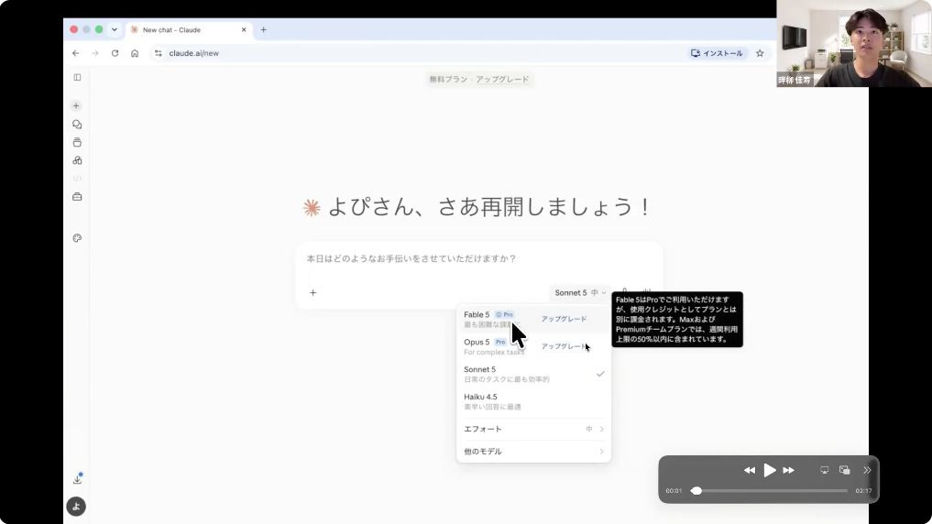Click the presenter webcam thumbnail
The width and height of the screenshot is (932, 524).
point(854,43)
